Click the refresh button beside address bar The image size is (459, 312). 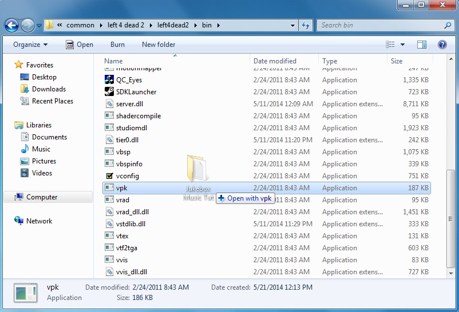(306, 26)
